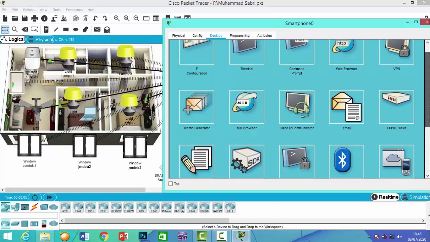
Task: Select the Draw Line tool
Action: click(x=56, y=30)
